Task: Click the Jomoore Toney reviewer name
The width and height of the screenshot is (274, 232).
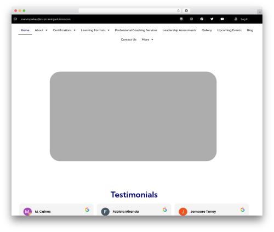Action: [203, 212]
